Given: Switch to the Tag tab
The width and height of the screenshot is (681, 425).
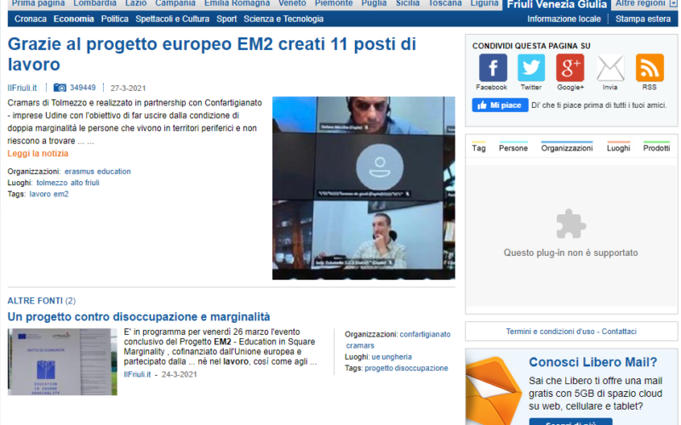Looking at the screenshot, I should [x=478, y=147].
